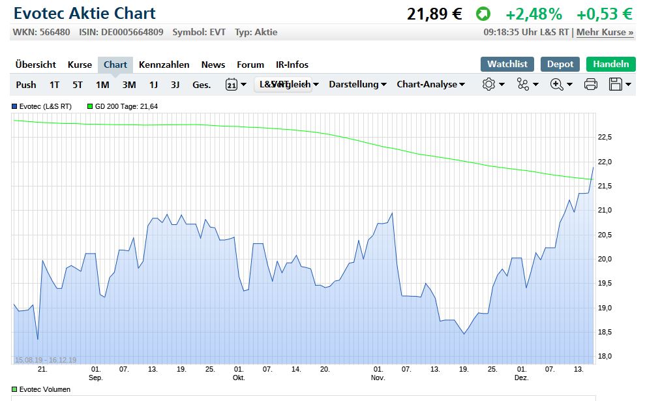Print the chart via printer icon

pos(591,84)
